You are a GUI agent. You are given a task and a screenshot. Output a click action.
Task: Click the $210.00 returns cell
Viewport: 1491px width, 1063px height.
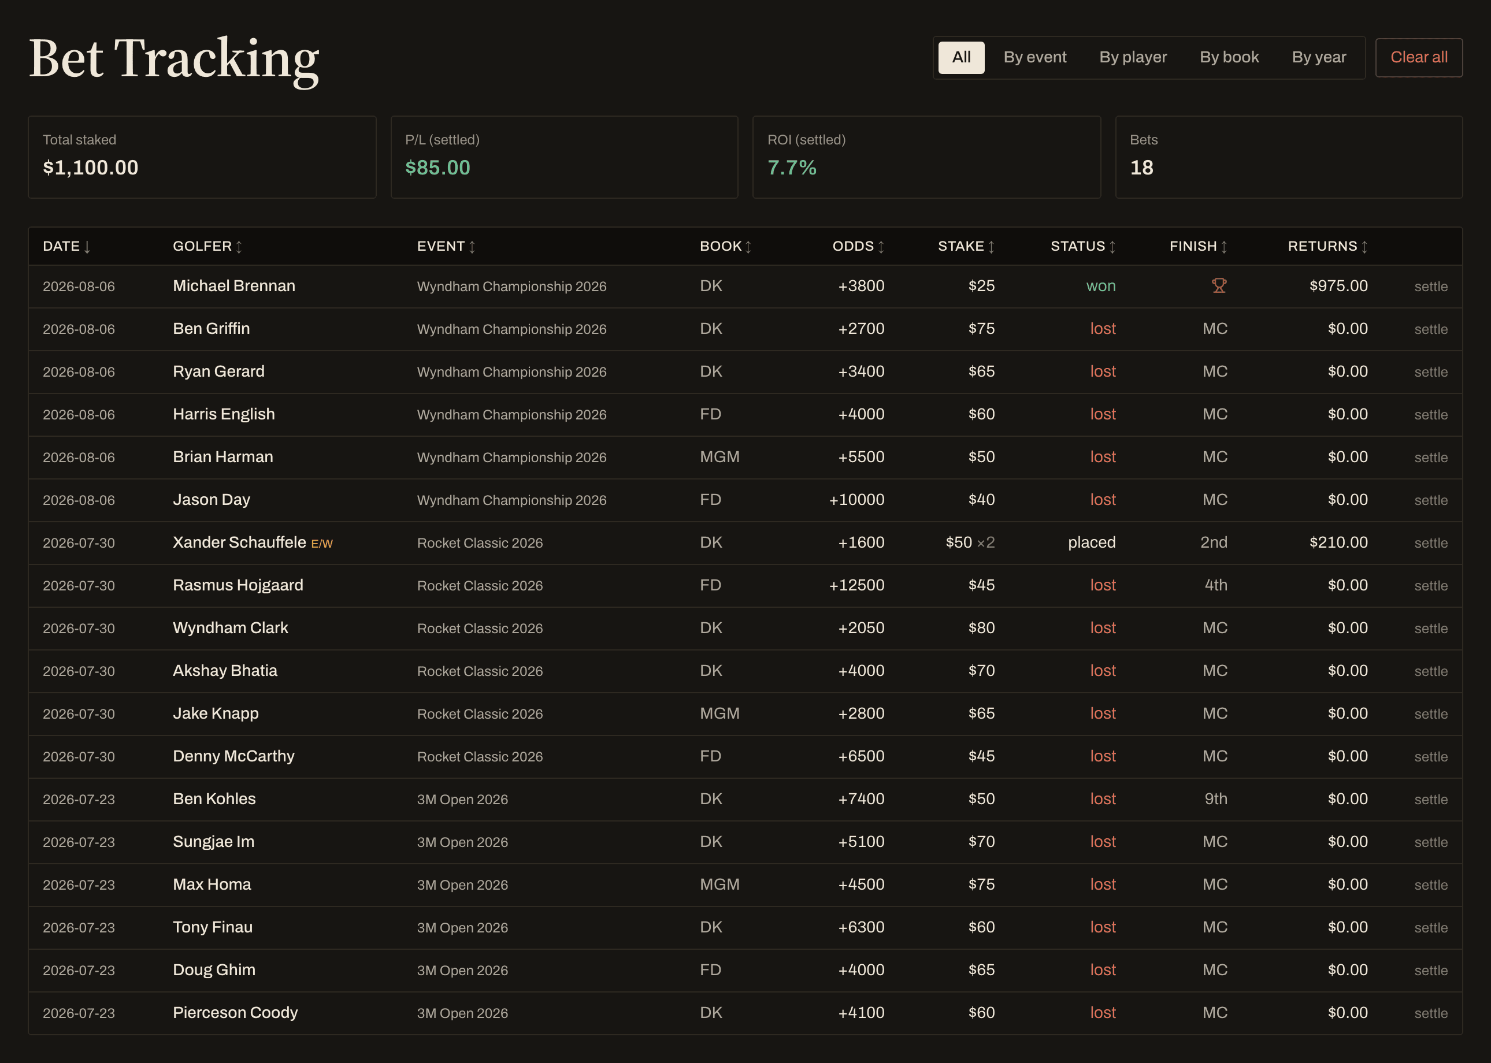pyautogui.click(x=1338, y=542)
